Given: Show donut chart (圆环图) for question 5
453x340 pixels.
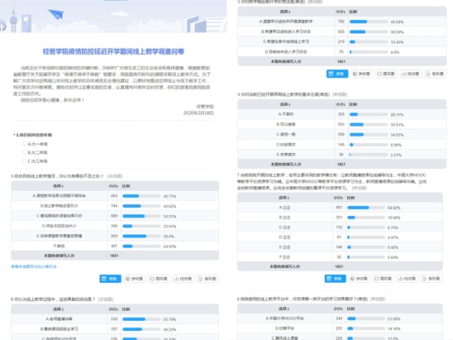Looking at the screenshot, I should pos(159,279).
